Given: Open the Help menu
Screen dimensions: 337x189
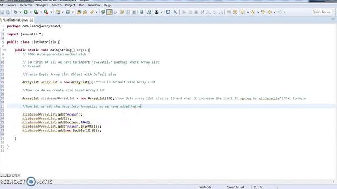Looking at the screenshot, I should 107,5.
